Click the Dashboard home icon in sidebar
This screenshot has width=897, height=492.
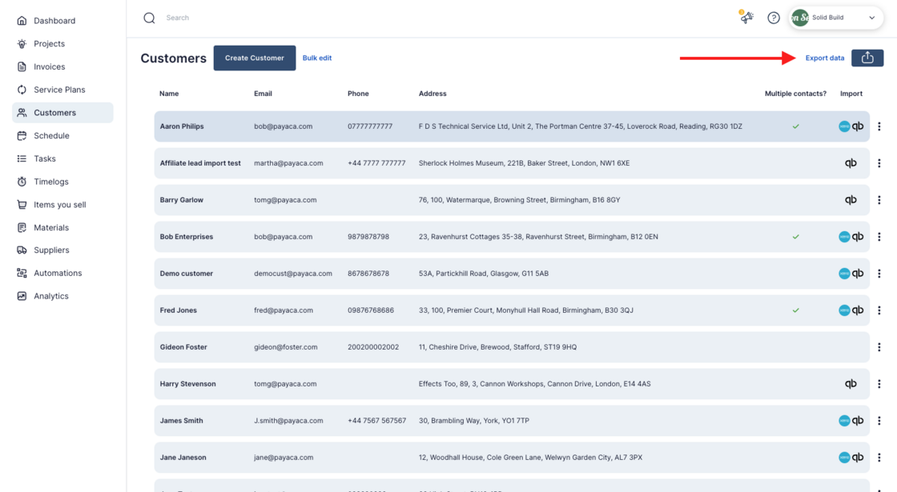click(x=22, y=21)
